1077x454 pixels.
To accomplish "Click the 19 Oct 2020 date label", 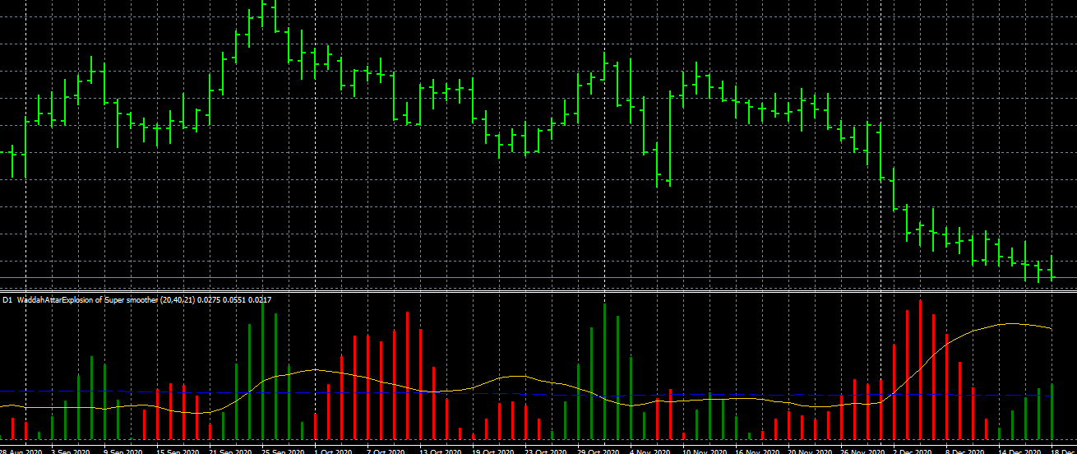I will pos(493,451).
